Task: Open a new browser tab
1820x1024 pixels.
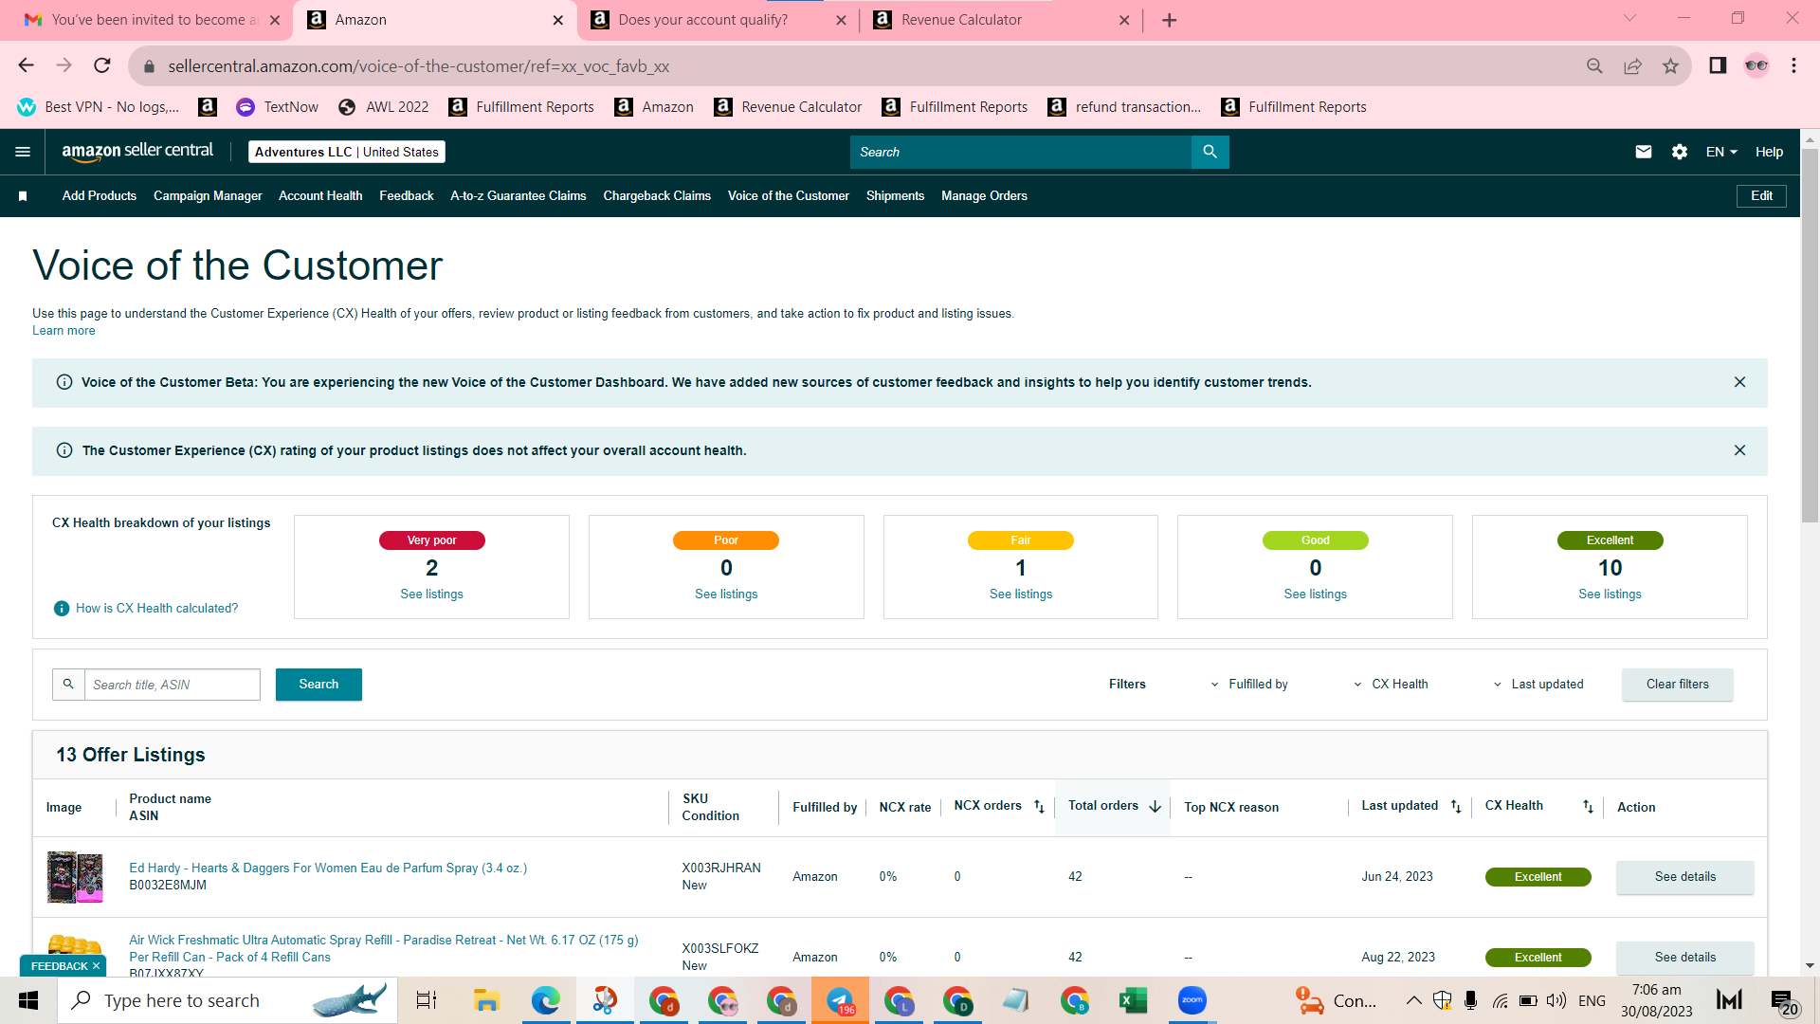Action: [1169, 20]
